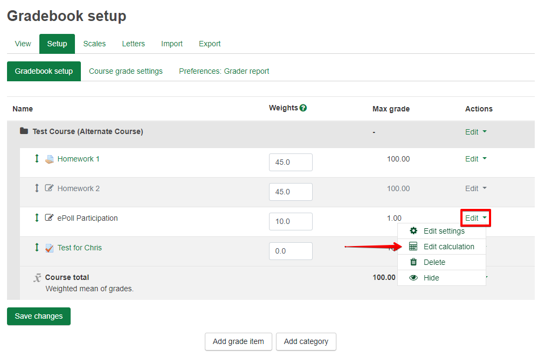Click the Weights help question mark icon

pos(303,108)
